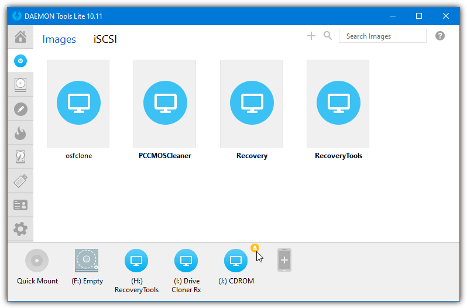Open the Virtual HDD icon in sidebar
The width and height of the screenshot is (467, 308).
20,157
